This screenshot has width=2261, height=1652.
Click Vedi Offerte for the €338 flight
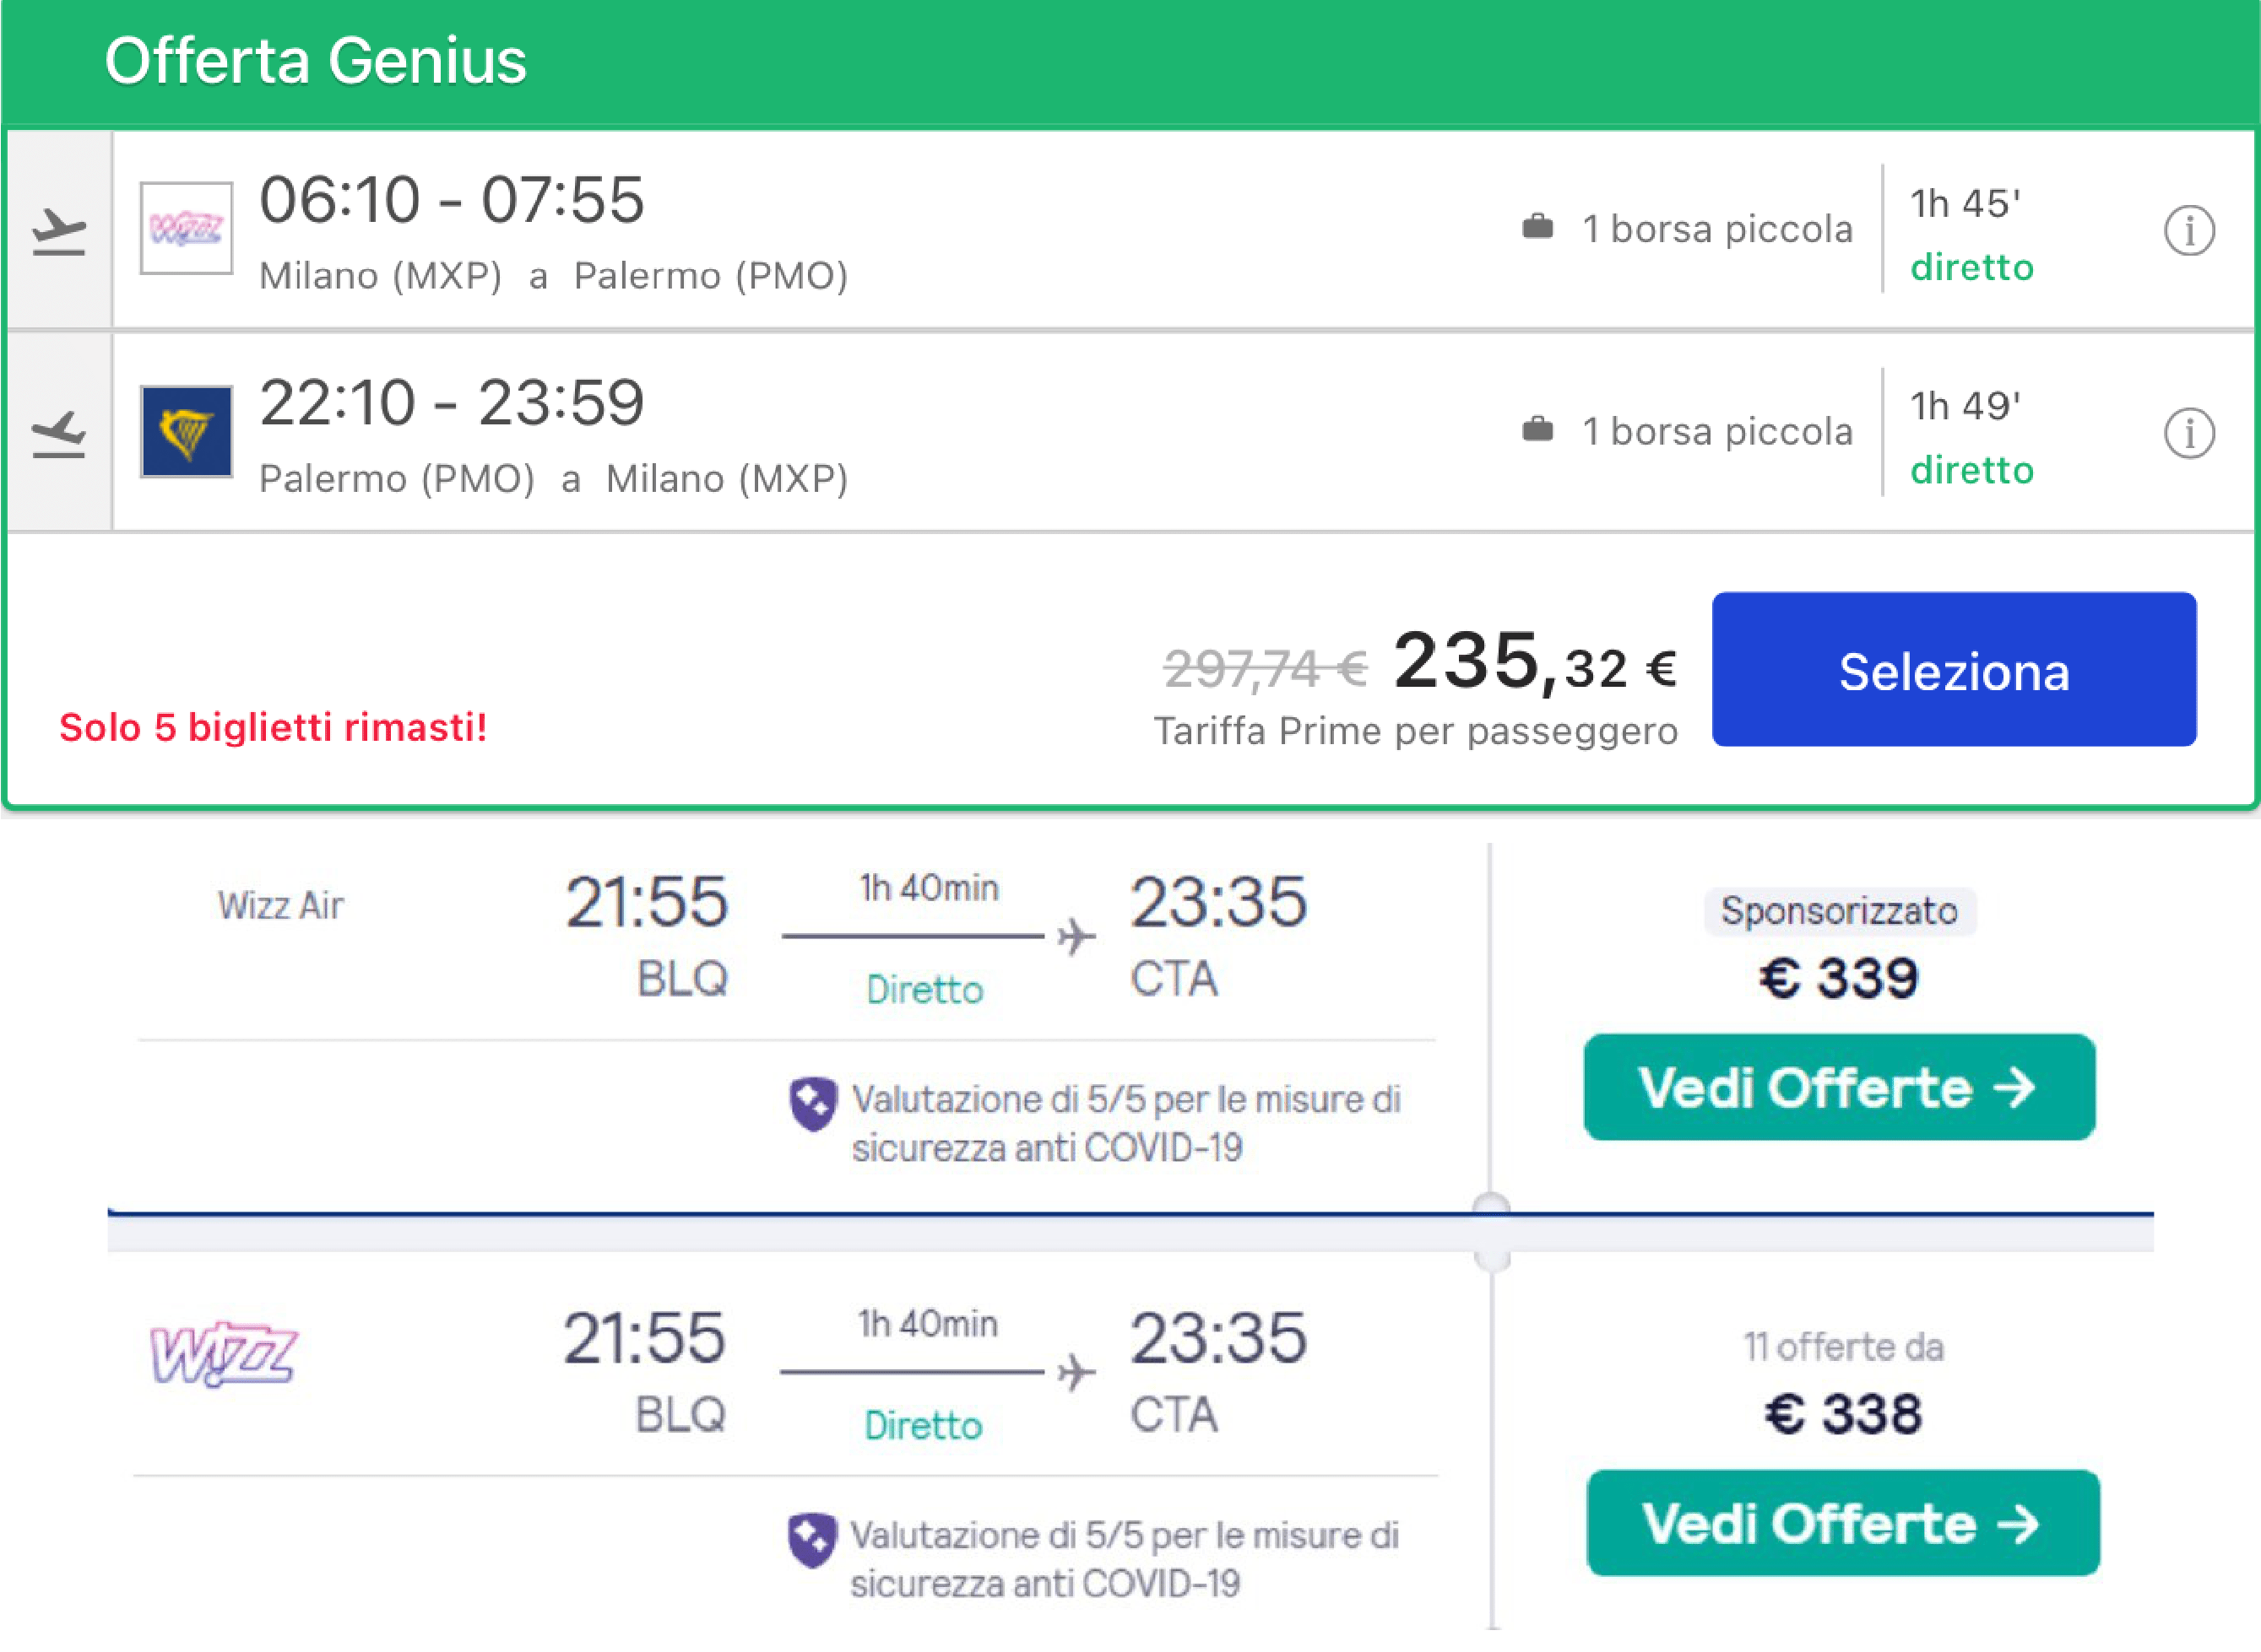[1843, 1523]
